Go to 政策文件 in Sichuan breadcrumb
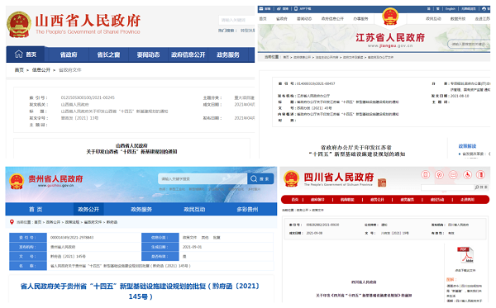The image size is (496, 308). [x=317, y=210]
